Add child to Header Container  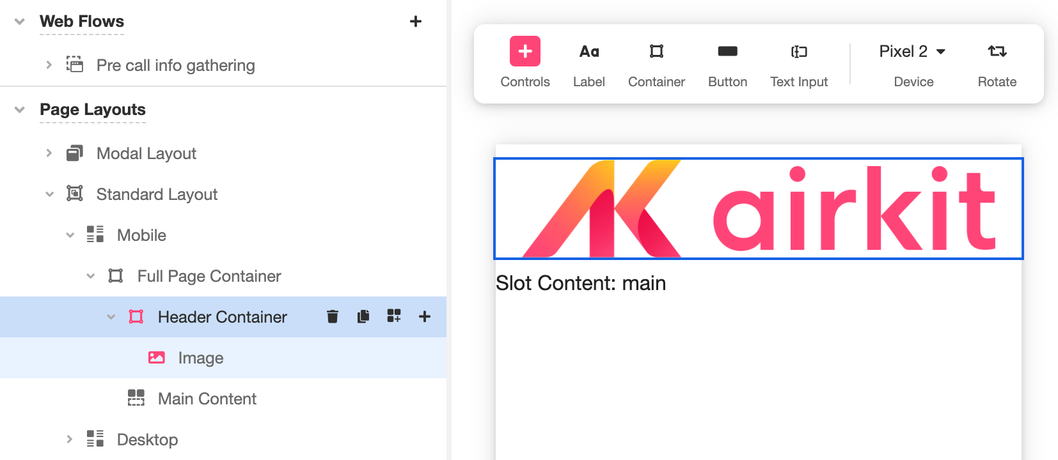tap(425, 316)
